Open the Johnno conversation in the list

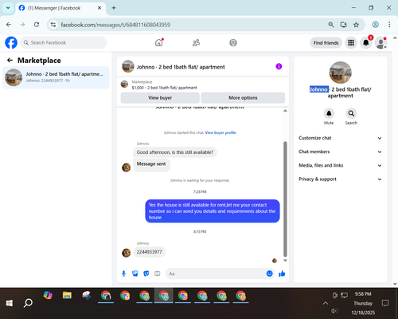[56, 77]
